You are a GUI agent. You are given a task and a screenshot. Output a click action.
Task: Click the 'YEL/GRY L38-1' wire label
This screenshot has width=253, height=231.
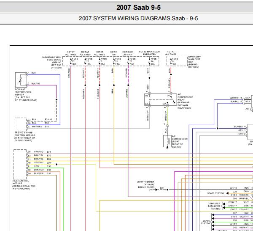click(x=43, y=162)
